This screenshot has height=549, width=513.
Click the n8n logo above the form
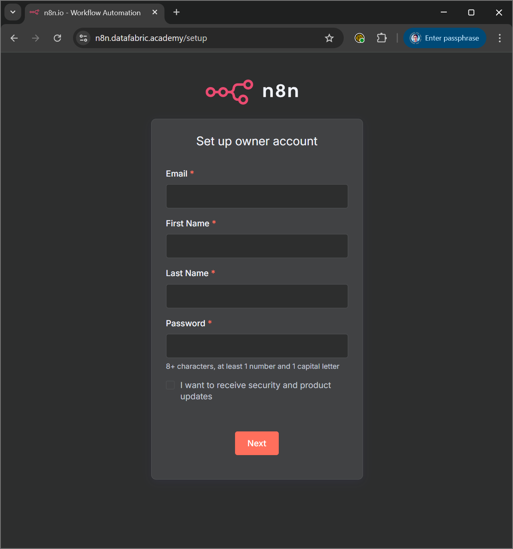(x=251, y=92)
